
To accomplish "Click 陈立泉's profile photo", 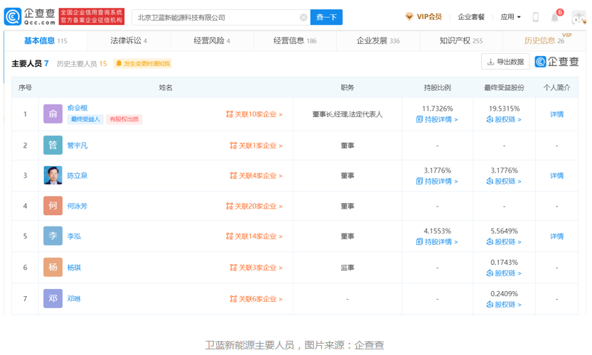I will point(53,175).
